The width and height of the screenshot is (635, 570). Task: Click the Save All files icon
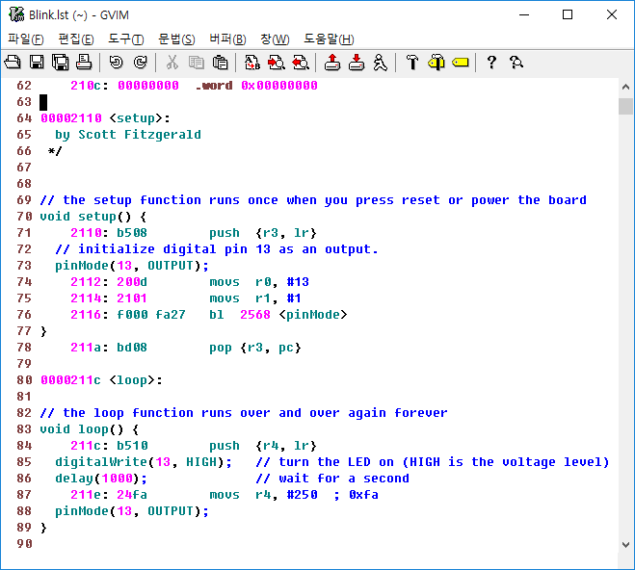tap(60, 63)
